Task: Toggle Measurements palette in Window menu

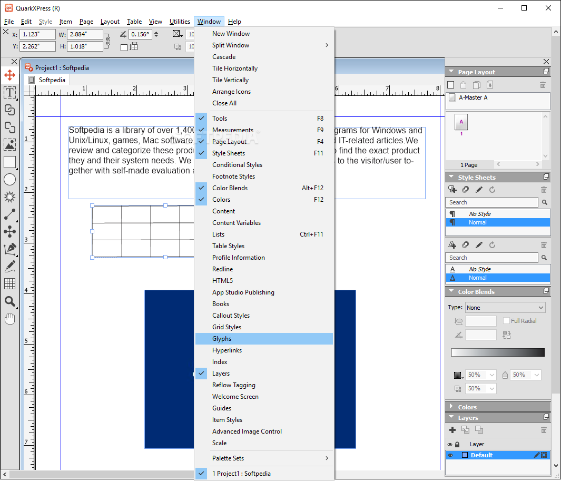Action: 264,130
